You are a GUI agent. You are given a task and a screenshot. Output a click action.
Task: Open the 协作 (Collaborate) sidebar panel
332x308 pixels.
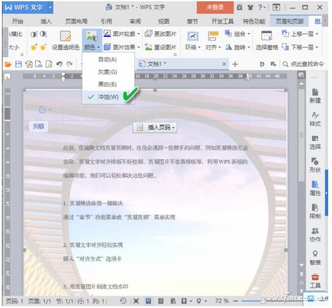pos(315,235)
